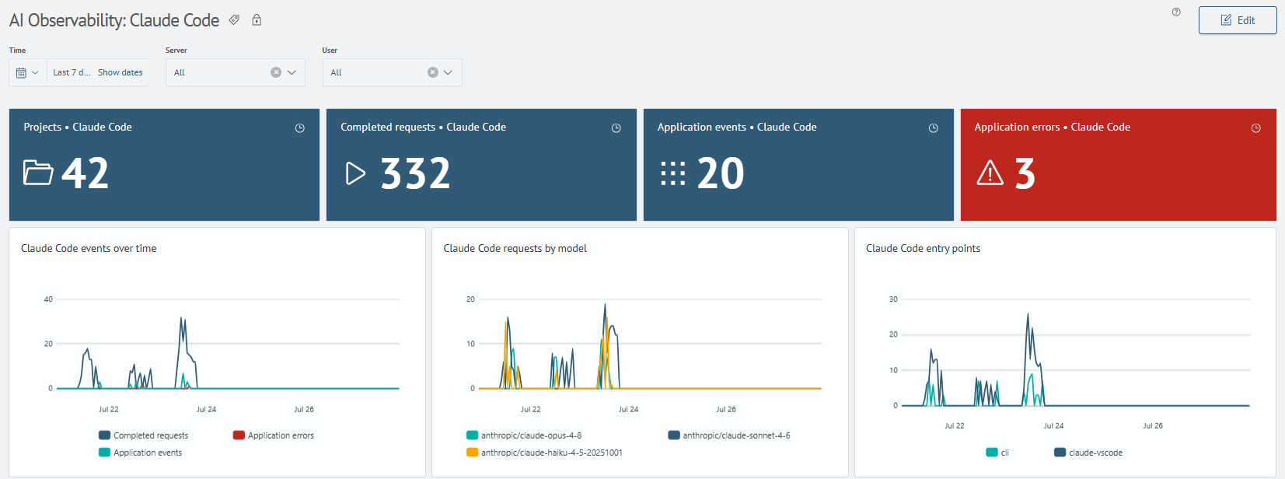1285x479 pixels.
Task: Expand the Server filter dropdown arrow
Action: pyautogui.click(x=292, y=72)
